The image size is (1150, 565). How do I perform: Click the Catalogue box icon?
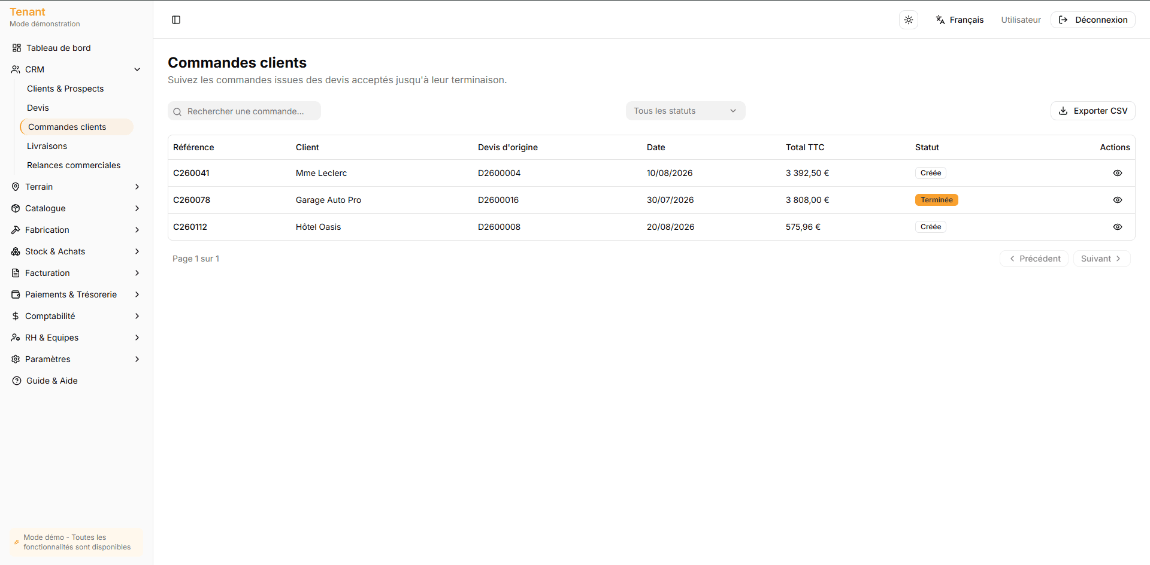click(x=16, y=208)
